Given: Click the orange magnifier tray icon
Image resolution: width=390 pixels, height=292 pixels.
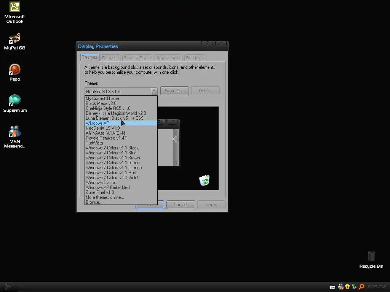Looking at the screenshot, I should (361, 287).
